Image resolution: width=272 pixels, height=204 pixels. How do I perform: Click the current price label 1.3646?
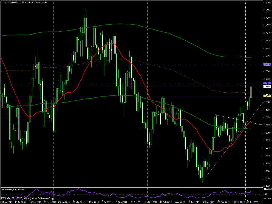tap(267, 87)
